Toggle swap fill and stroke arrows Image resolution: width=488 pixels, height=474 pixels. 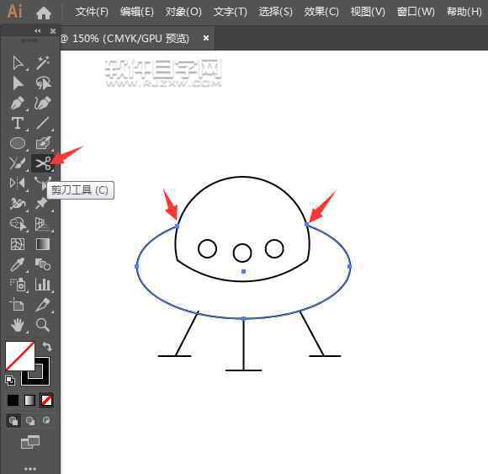[x=47, y=346]
